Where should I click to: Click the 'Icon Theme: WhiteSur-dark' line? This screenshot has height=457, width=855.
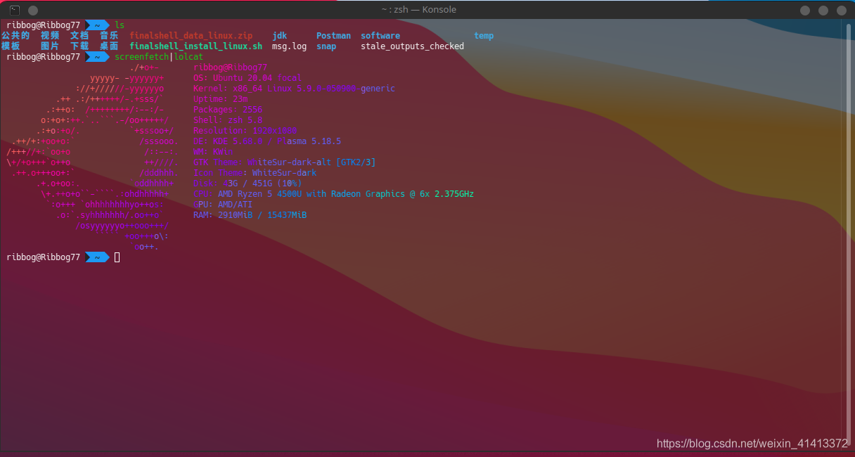pyautogui.click(x=255, y=173)
